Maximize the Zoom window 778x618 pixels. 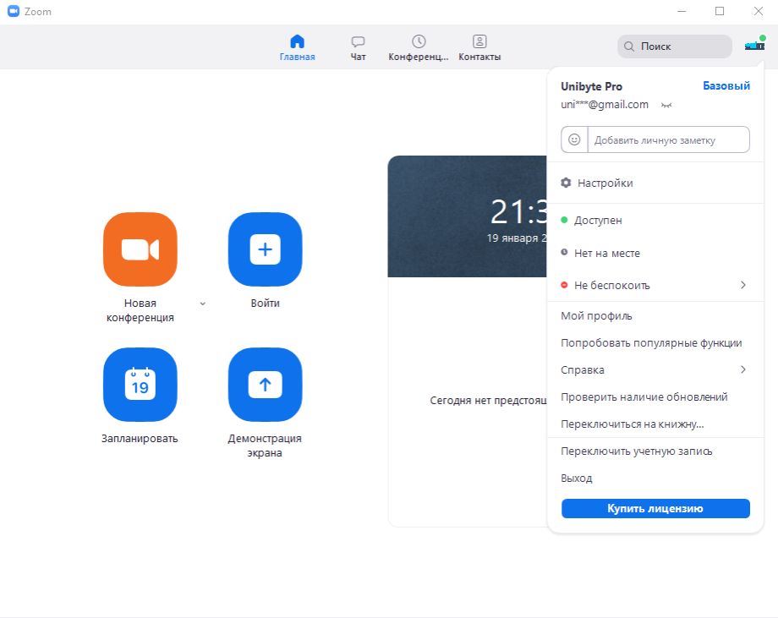point(720,11)
